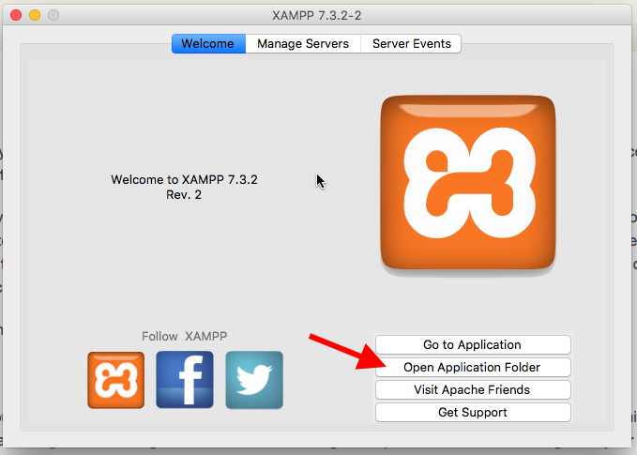Click the Go to Application button
Screen dimensions: 637x455
tap(473, 345)
